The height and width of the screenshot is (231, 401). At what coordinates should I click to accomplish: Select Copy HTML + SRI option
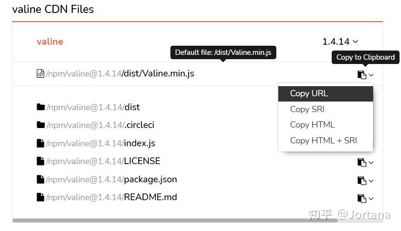click(323, 141)
